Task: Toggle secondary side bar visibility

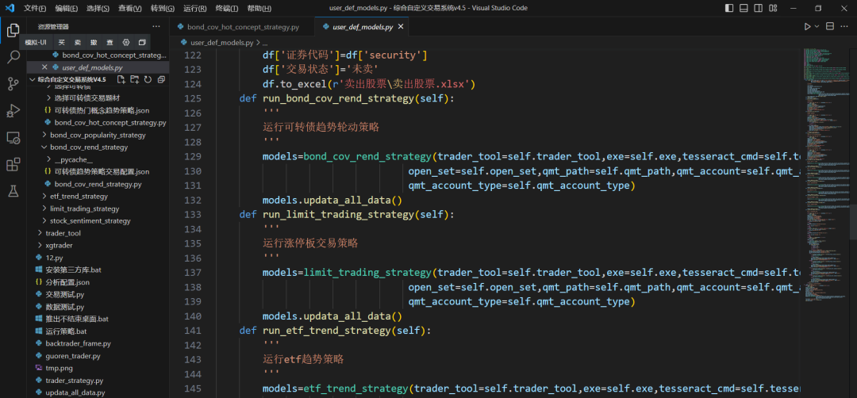Action: [759, 8]
